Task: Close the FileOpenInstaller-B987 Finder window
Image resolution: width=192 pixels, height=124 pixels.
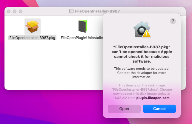Action: (x=9, y=11)
